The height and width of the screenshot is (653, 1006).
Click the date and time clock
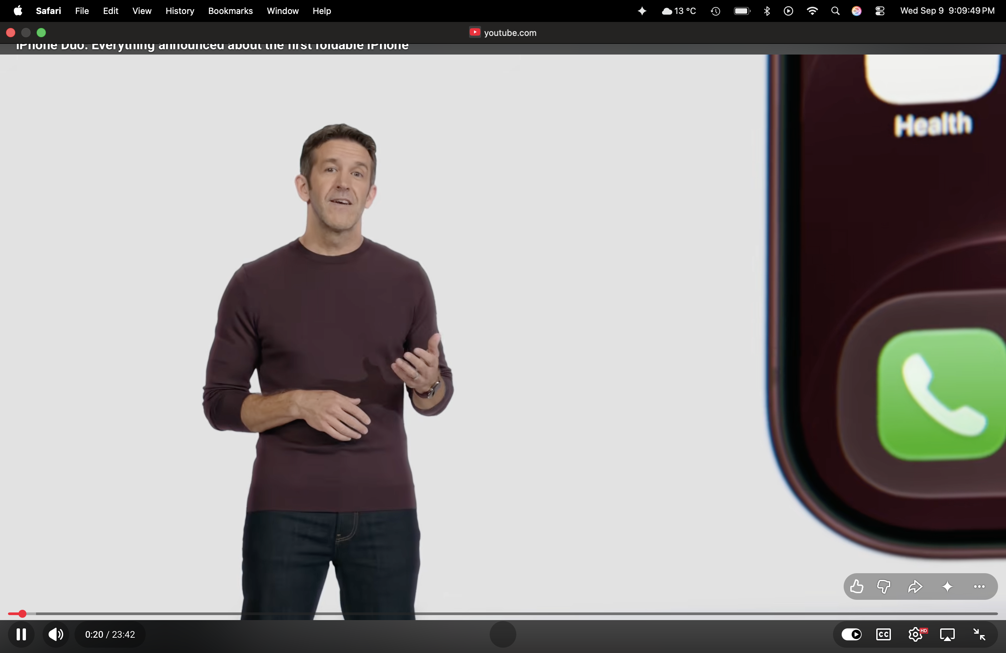(x=947, y=11)
